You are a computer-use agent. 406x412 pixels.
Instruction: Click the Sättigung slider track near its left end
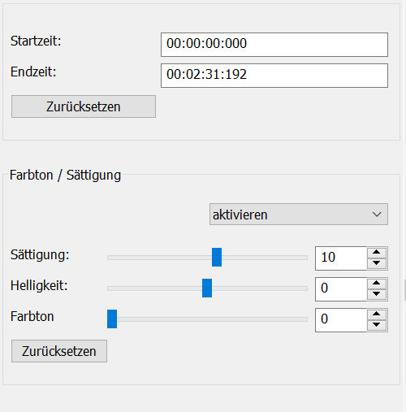[115, 258]
